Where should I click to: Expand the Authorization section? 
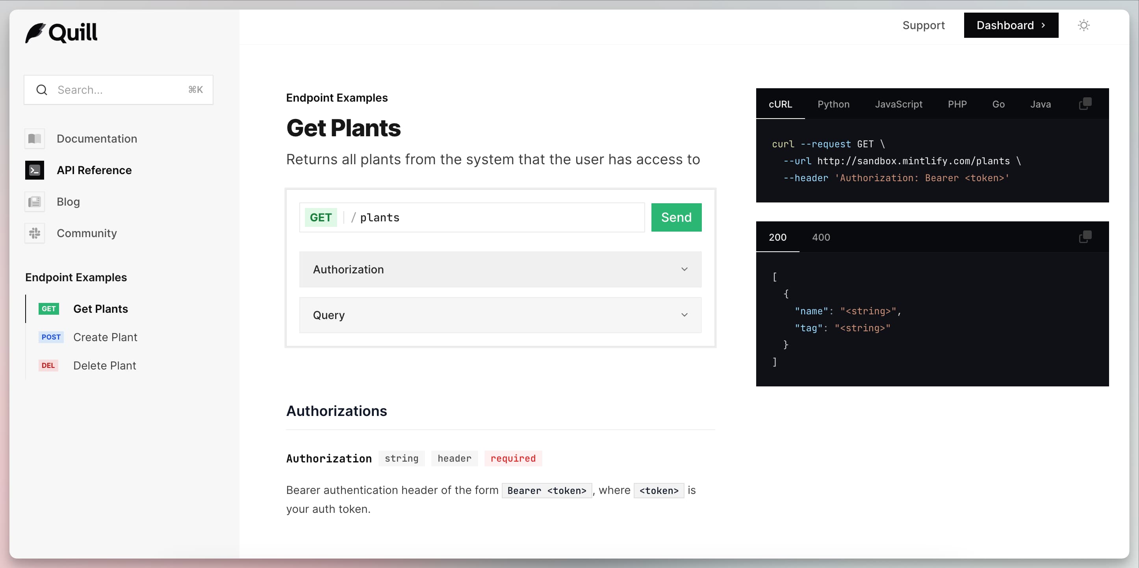point(500,269)
